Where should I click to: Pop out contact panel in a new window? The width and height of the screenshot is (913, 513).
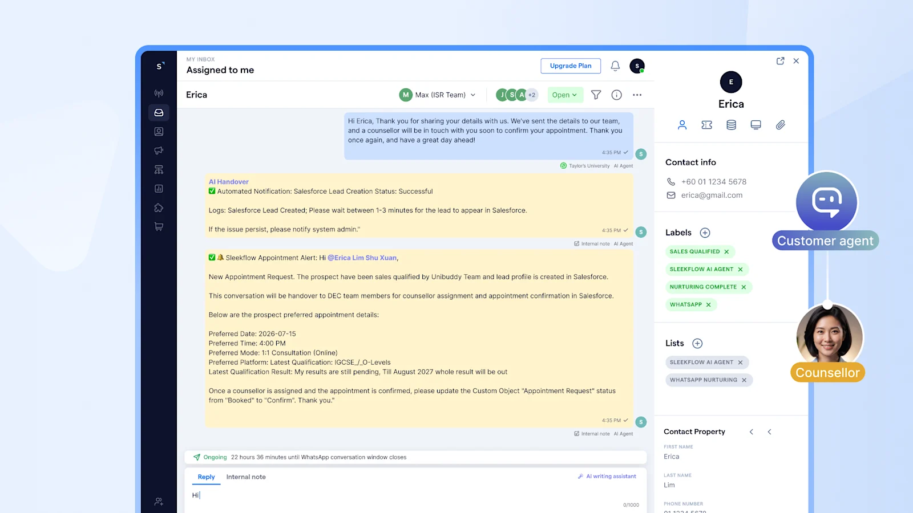pyautogui.click(x=780, y=61)
